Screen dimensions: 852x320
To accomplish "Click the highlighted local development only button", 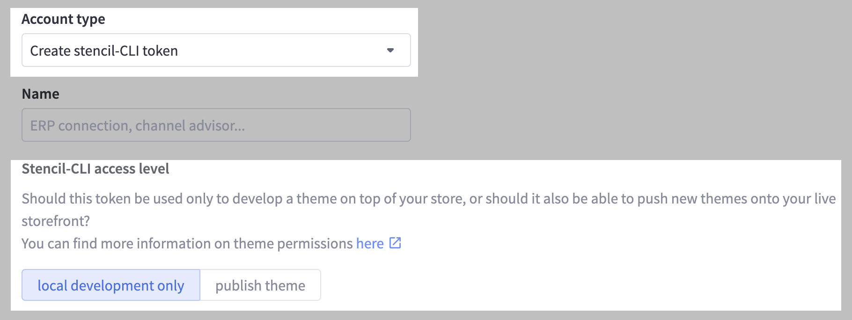I will tap(110, 285).
